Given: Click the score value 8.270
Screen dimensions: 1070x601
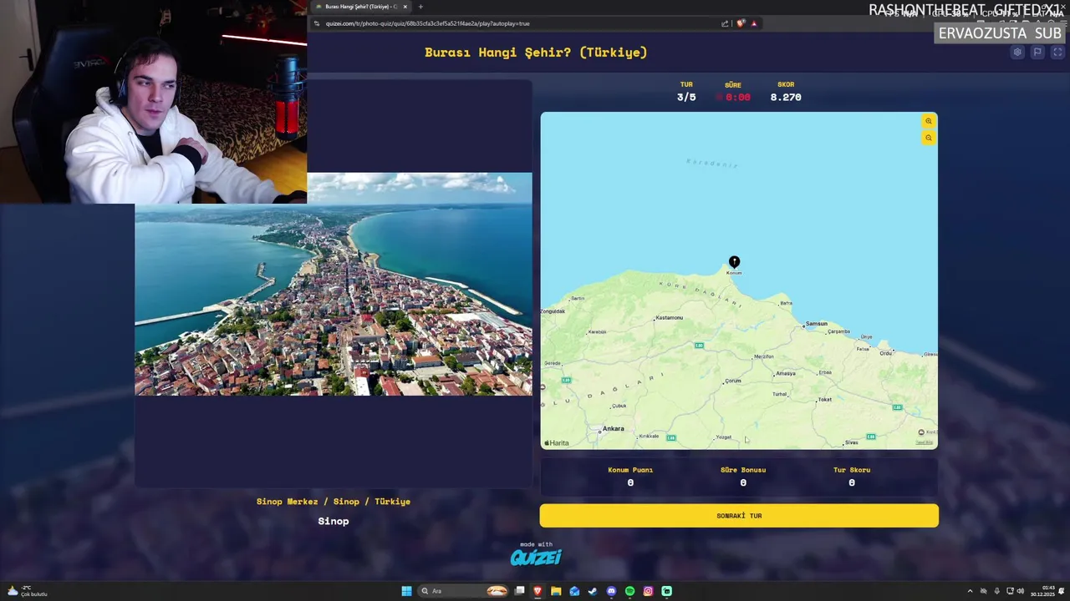Looking at the screenshot, I should (786, 98).
